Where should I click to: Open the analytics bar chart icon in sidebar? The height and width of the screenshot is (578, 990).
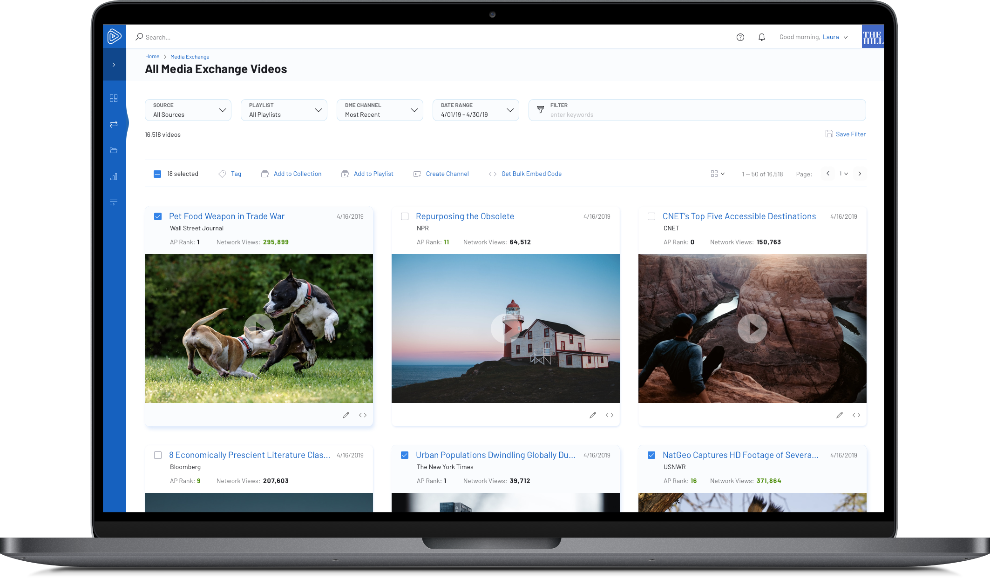(114, 177)
